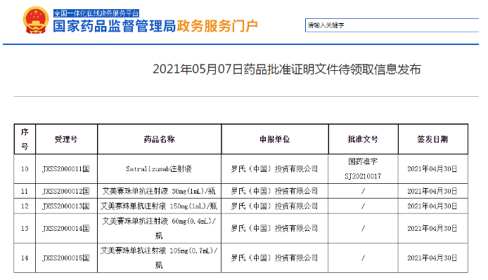Click the 30mg(1mL)/瓶 drug name cell
This screenshot has width=488, height=280.
point(160,191)
